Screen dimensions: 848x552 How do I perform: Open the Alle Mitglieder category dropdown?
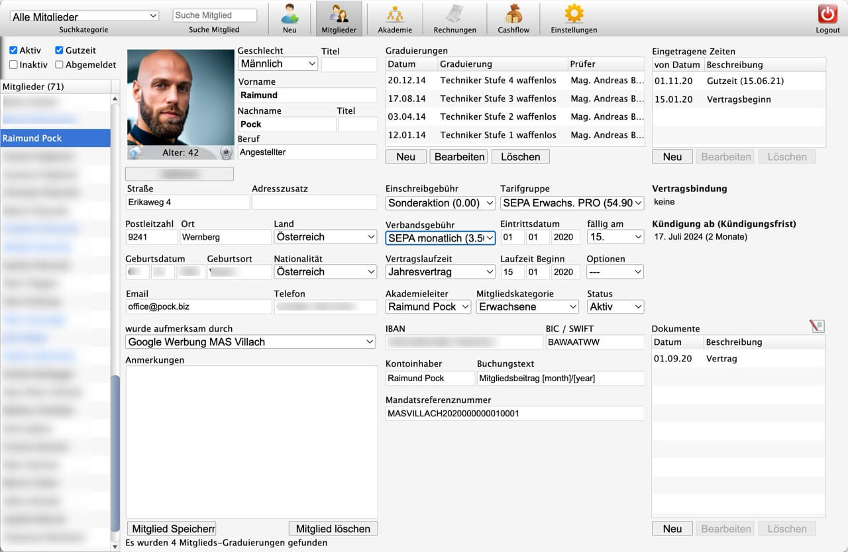tap(84, 17)
